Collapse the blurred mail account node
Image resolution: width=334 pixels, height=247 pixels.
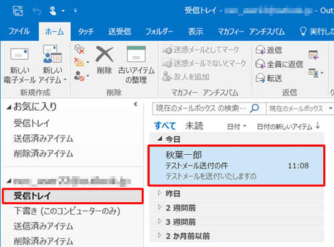tap(9, 181)
